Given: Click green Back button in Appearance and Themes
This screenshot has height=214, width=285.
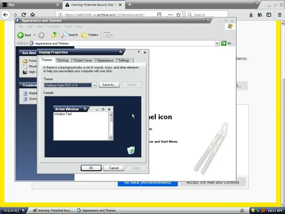Looking at the screenshot, I should (24, 35).
